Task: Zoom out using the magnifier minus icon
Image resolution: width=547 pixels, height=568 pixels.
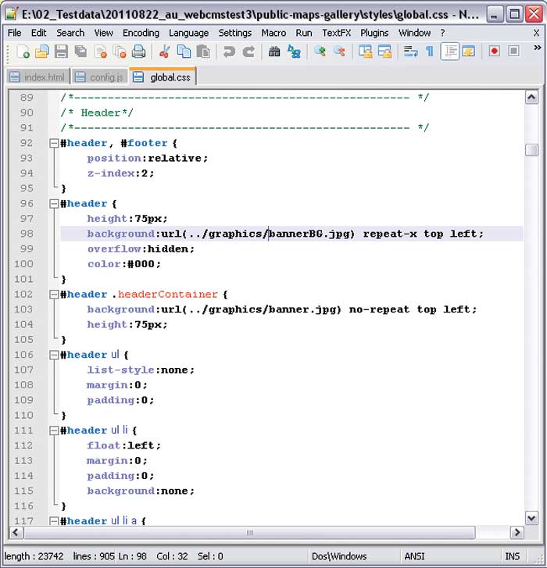Action: (339, 52)
